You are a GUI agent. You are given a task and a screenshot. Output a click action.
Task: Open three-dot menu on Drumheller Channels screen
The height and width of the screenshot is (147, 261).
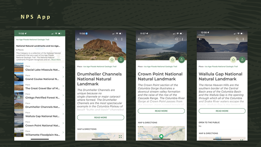122,39
